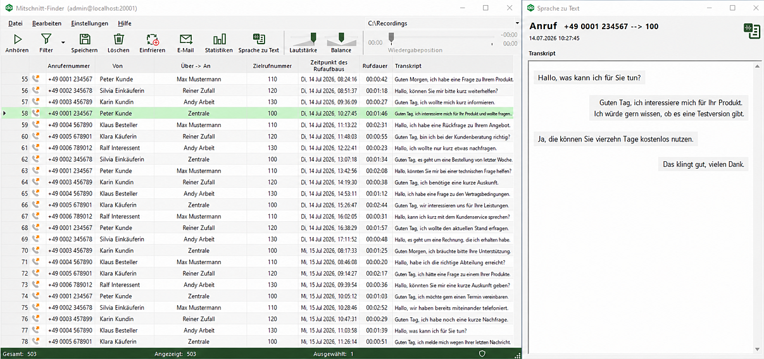Click the call icon in row 61
The width and height of the screenshot is (764, 359).
point(35,148)
